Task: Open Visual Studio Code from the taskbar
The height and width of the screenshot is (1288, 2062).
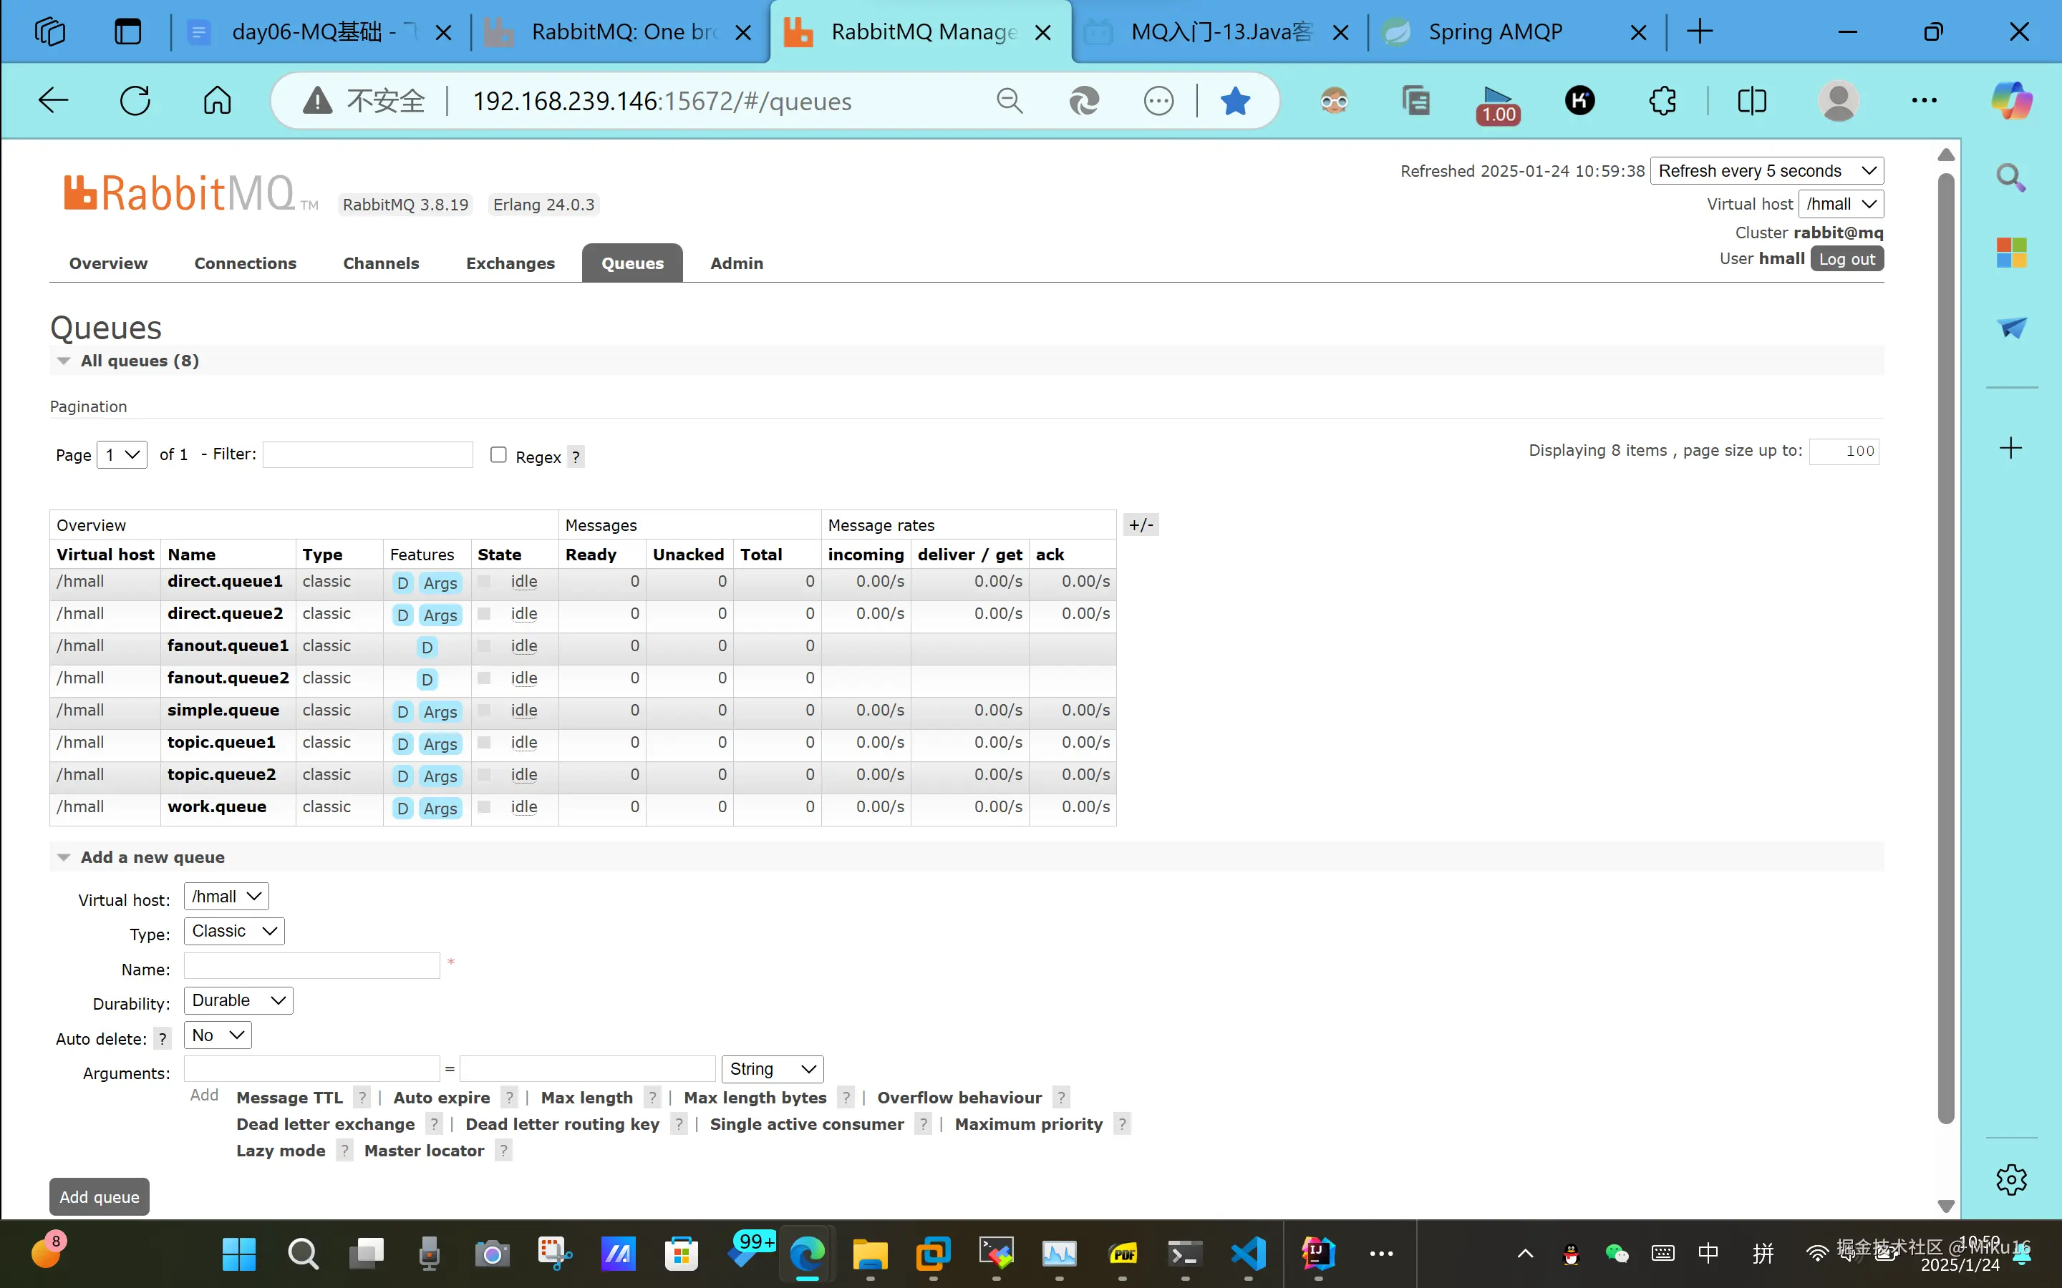Action: (1248, 1253)
